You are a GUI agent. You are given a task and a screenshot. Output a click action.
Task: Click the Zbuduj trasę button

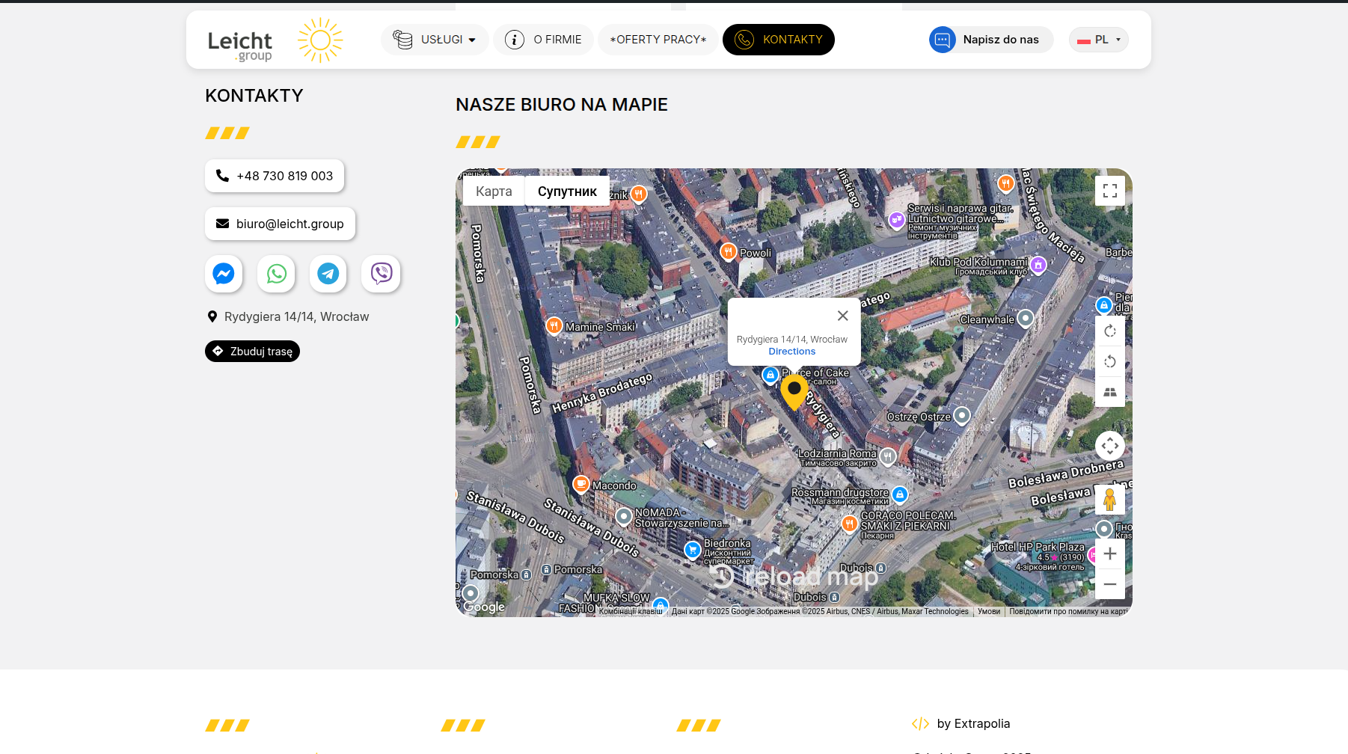[x=252, y=352]
